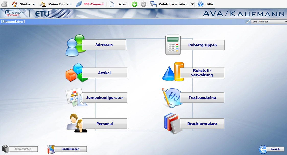Screen dimensions: 287x155
Task: Expand the Zuletzt bearbeitet dropdown arrow
Action: pyautogui.click(x=192, y=4)
